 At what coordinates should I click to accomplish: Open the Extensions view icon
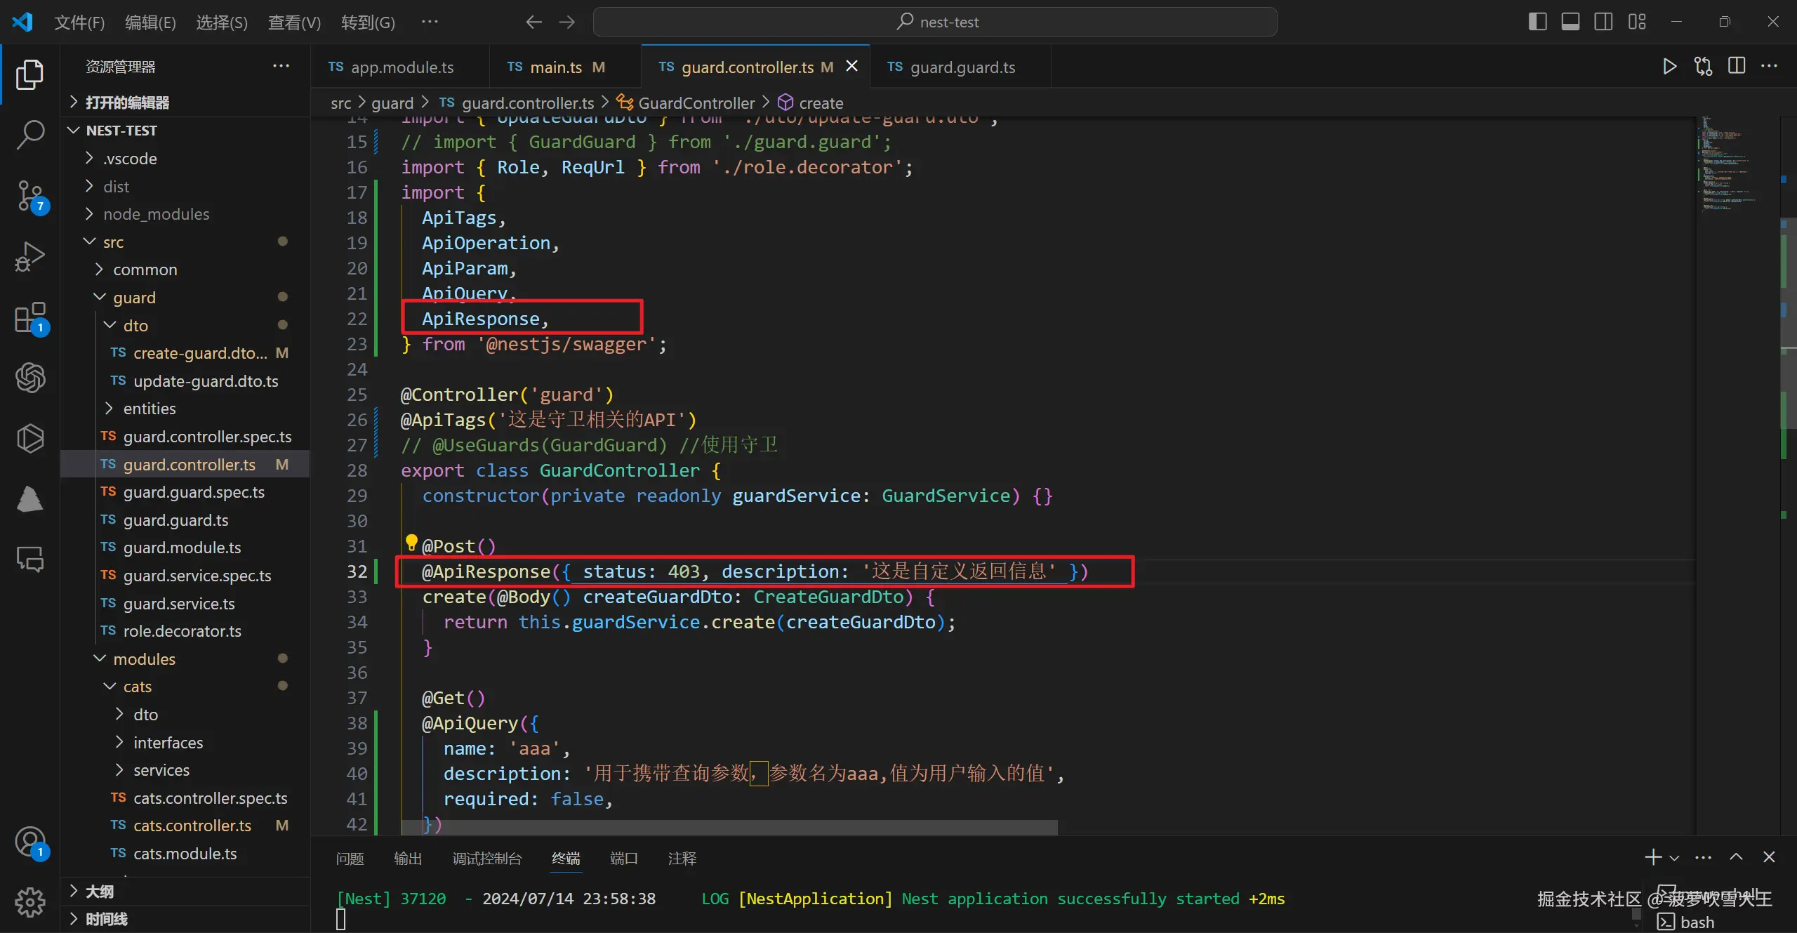pos(29,318)
